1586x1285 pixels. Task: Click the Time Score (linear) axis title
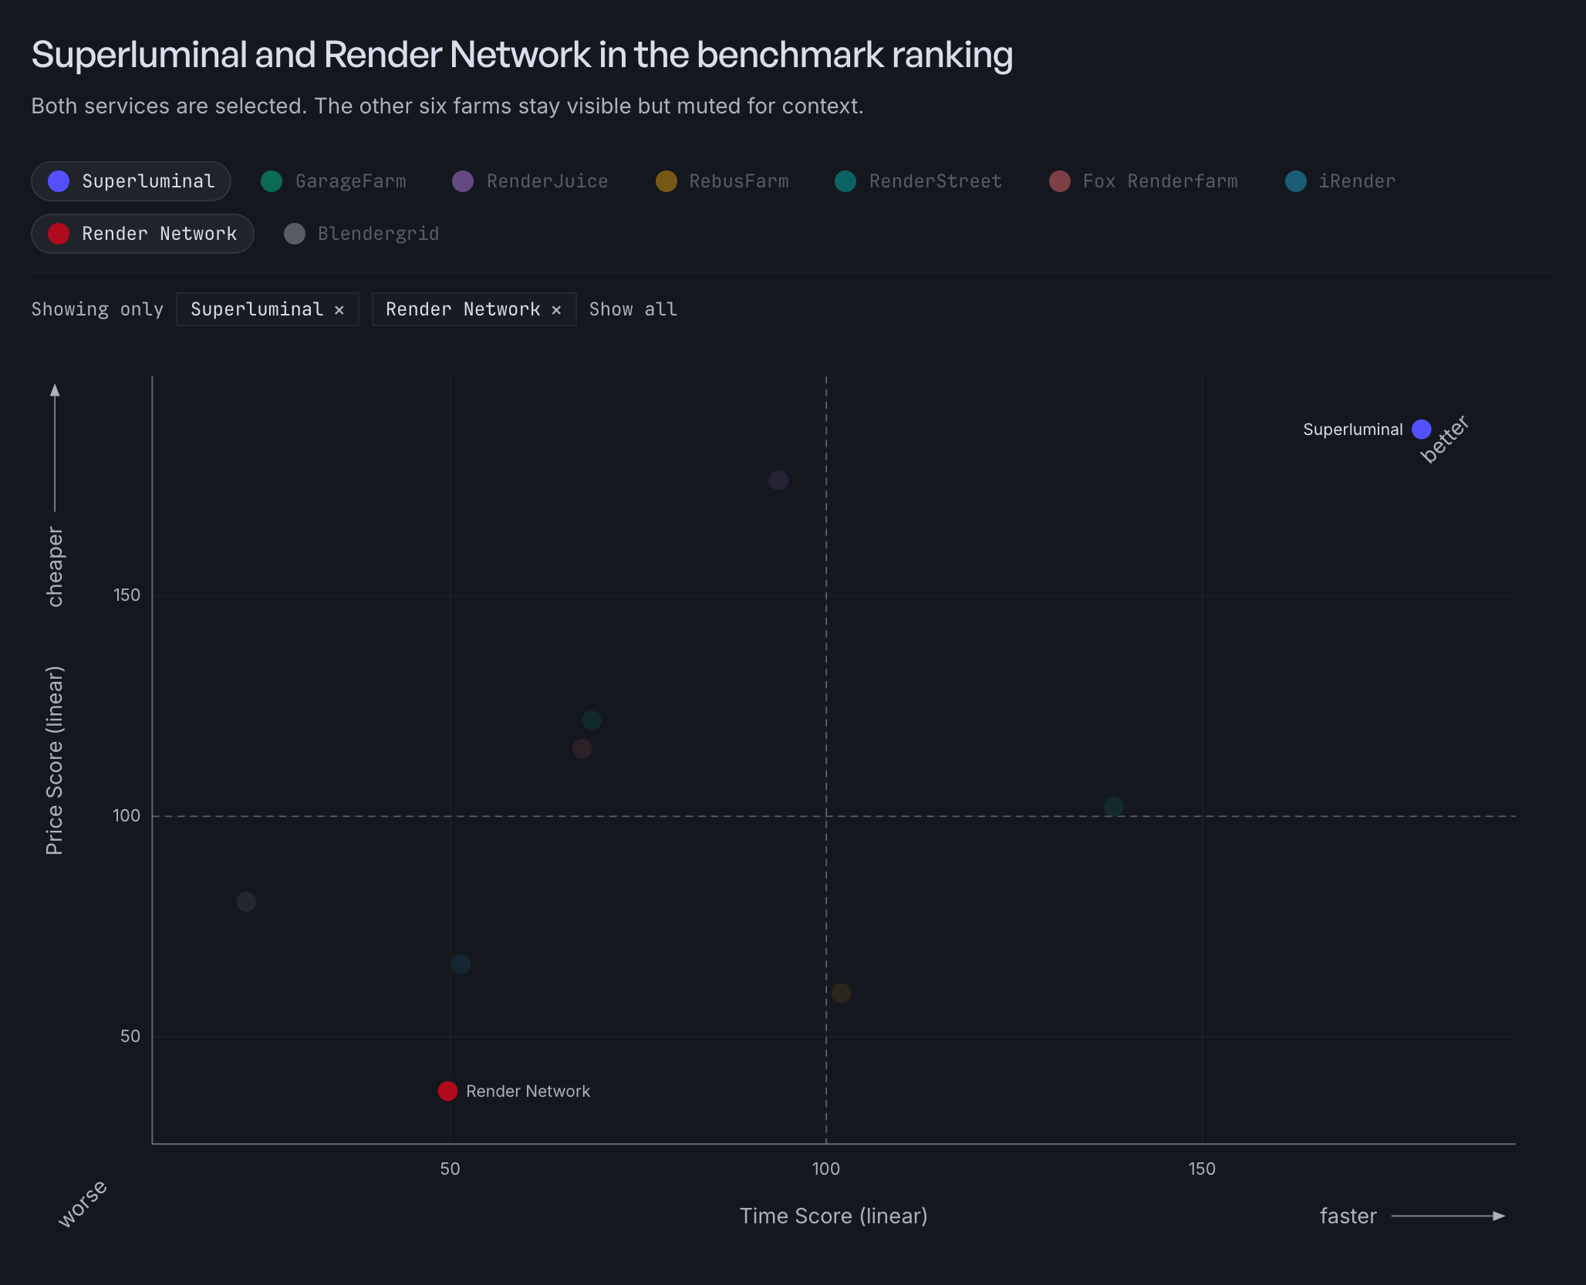[834, 1216]
